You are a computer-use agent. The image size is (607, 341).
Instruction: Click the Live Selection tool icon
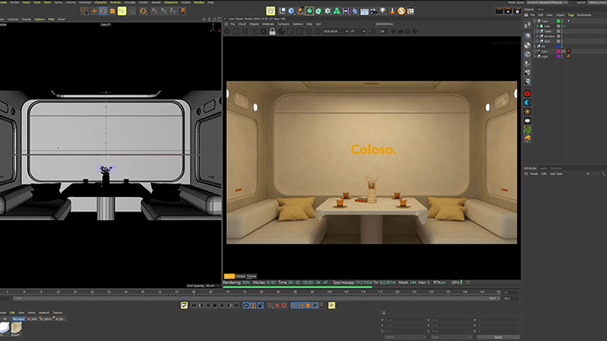point(84,11)
